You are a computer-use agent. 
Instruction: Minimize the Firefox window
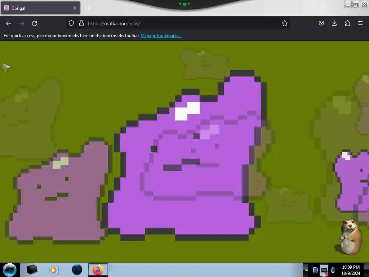click(x=348, y=4)
